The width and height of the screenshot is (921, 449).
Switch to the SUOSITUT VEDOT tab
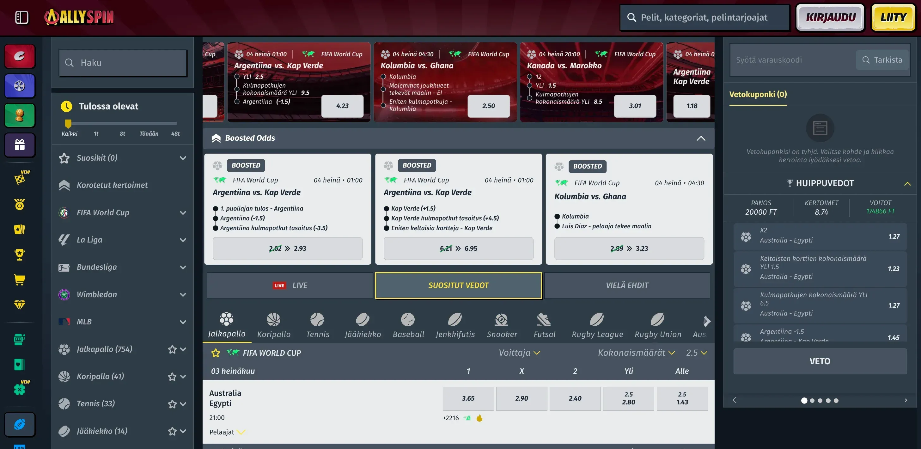[x=458, y=286]
